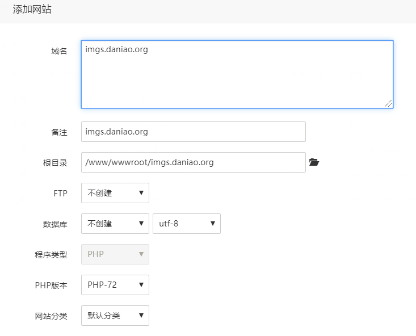This screenshot has height=336, width=416.
Task: Open the utf-8 encoding dropdown
Action: (x=187, y=224)
